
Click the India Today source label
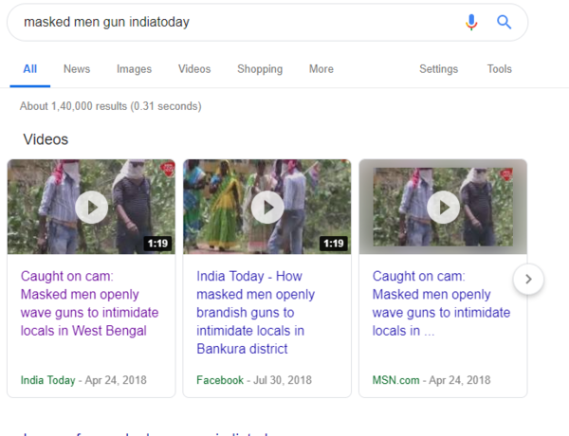click(47, 380)
